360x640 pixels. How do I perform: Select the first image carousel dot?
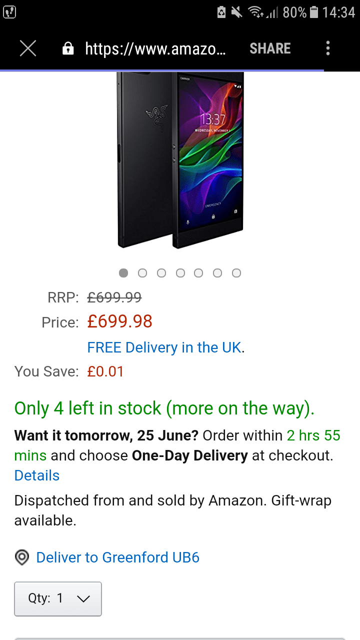[x=123, y=273]
